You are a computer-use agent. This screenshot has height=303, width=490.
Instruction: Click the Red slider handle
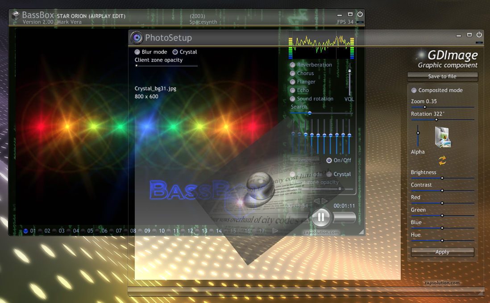pyautogui.click(x=442, y=203)
